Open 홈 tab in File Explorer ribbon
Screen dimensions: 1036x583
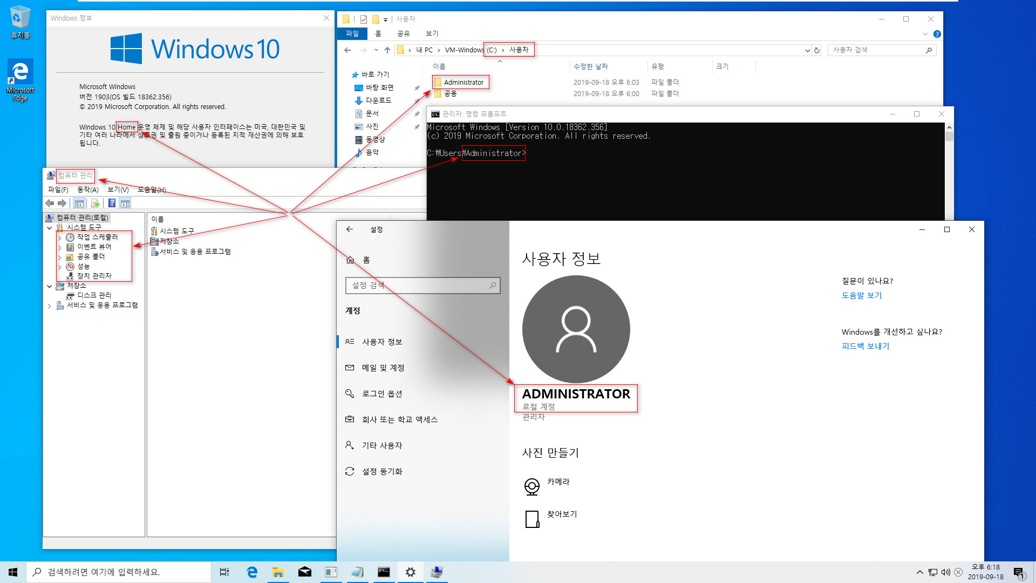click(x=378, y=33)
